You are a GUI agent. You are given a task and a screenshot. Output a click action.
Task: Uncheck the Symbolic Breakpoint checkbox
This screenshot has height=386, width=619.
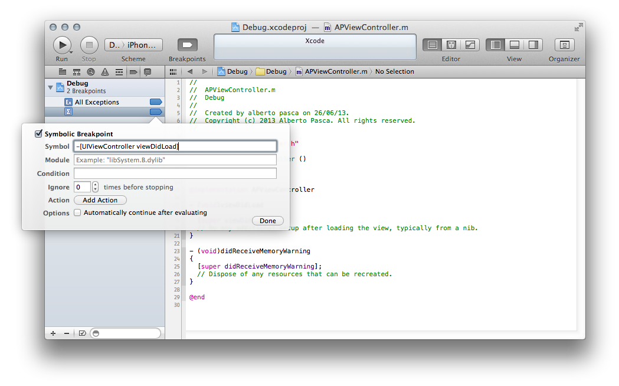click(38, 134)
